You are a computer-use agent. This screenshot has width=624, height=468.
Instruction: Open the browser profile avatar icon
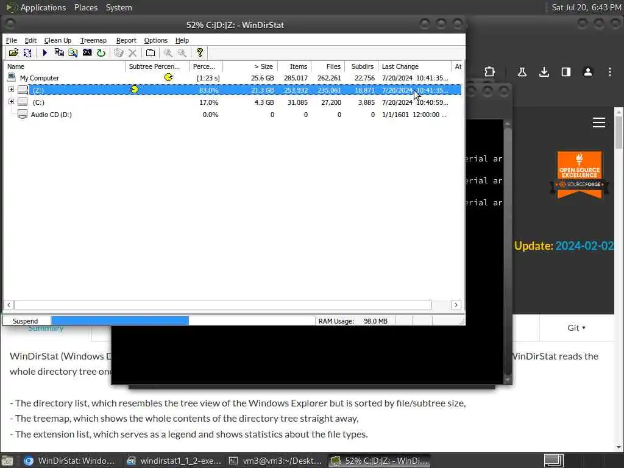click(x=588, y=72)
